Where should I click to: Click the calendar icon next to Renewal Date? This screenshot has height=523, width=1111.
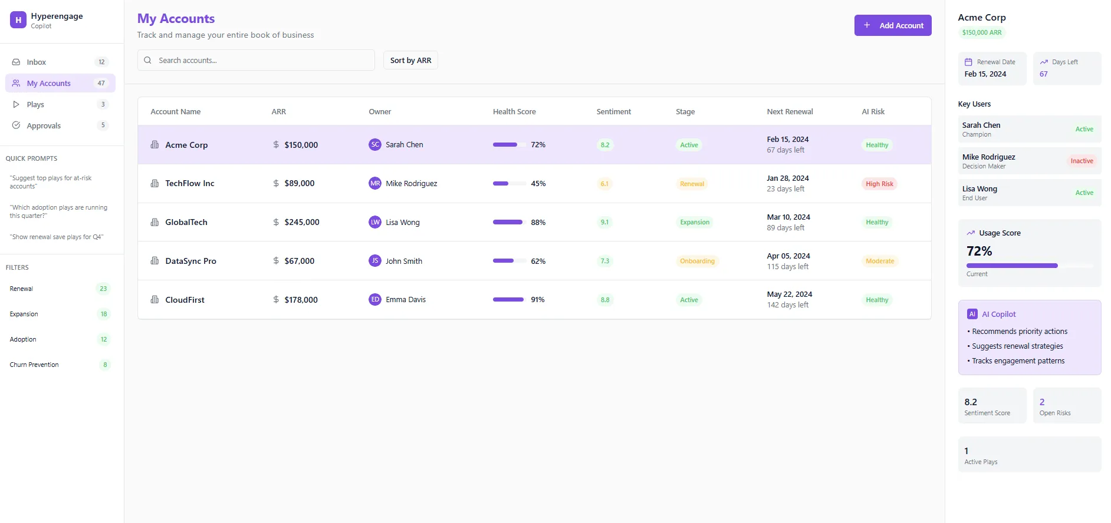[x=968, y=62]
